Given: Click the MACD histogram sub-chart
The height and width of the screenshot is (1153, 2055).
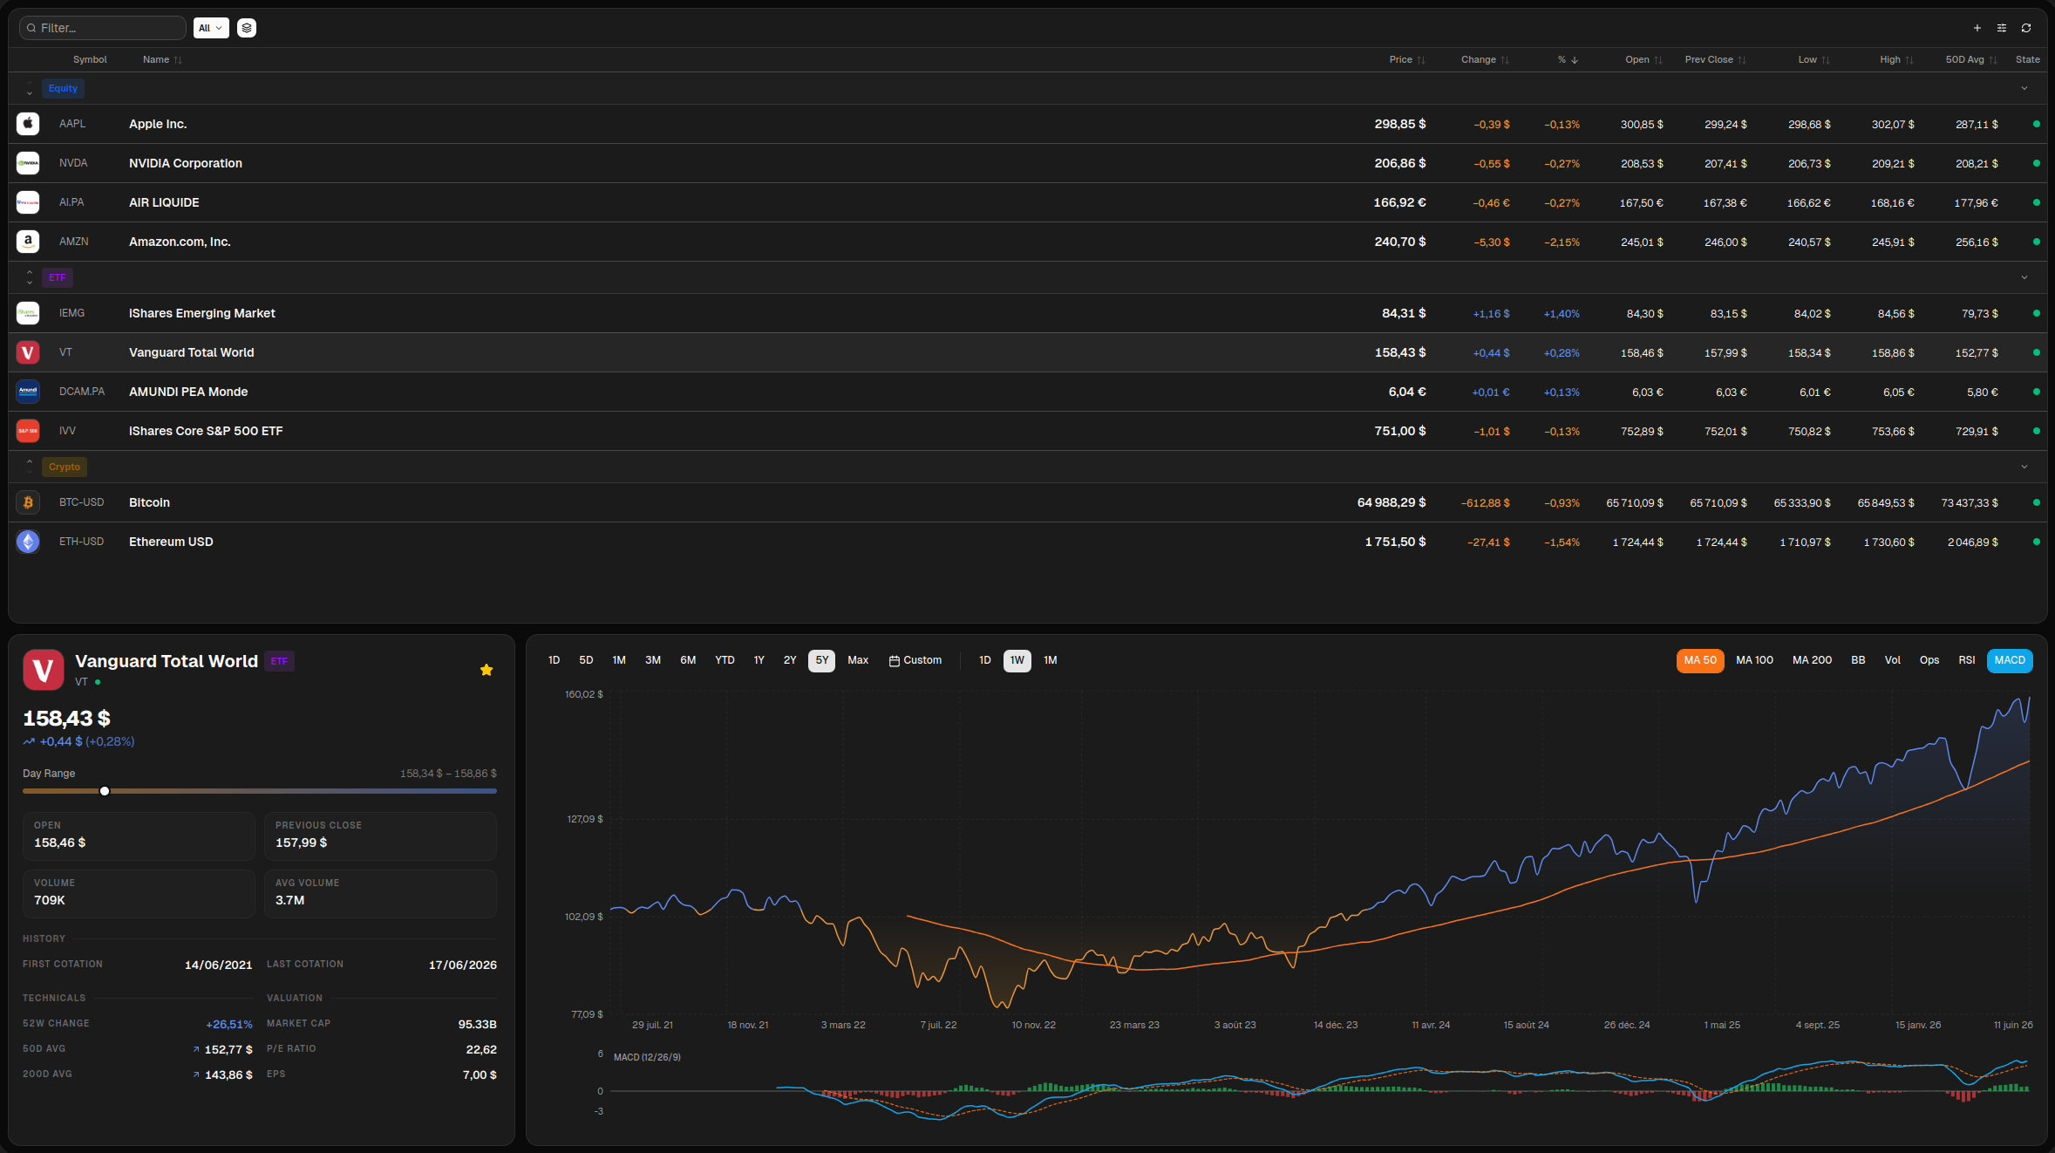Looking at the screenshot, I should 1321,1086.
